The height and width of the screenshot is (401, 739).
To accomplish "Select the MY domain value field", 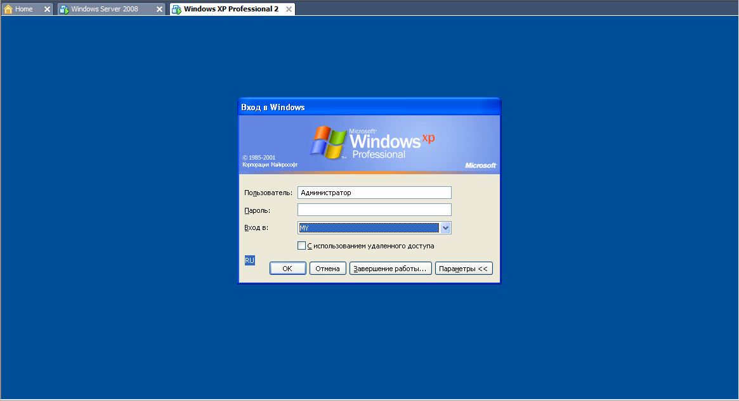I will pos(369,228).
